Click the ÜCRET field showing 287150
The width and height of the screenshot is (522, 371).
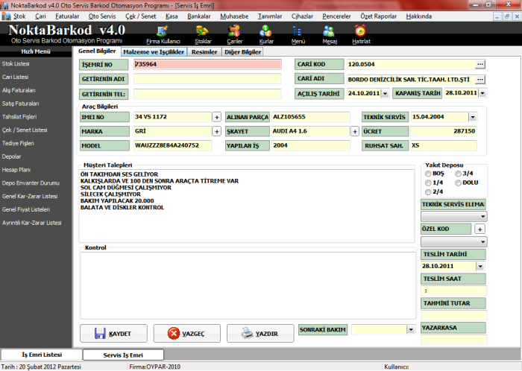pos(444,131)
